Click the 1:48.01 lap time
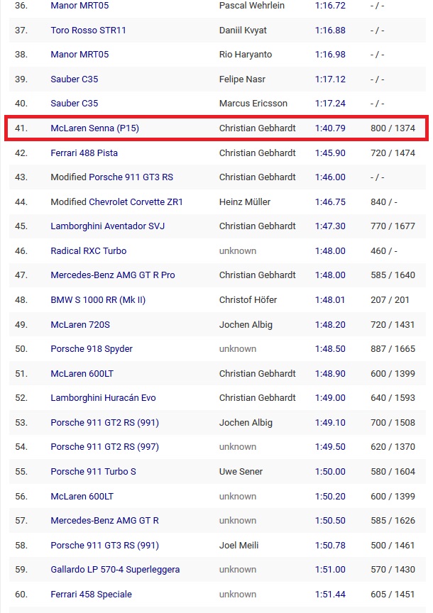The width and height of the screenshot is (433, 613). coord(330,300)
